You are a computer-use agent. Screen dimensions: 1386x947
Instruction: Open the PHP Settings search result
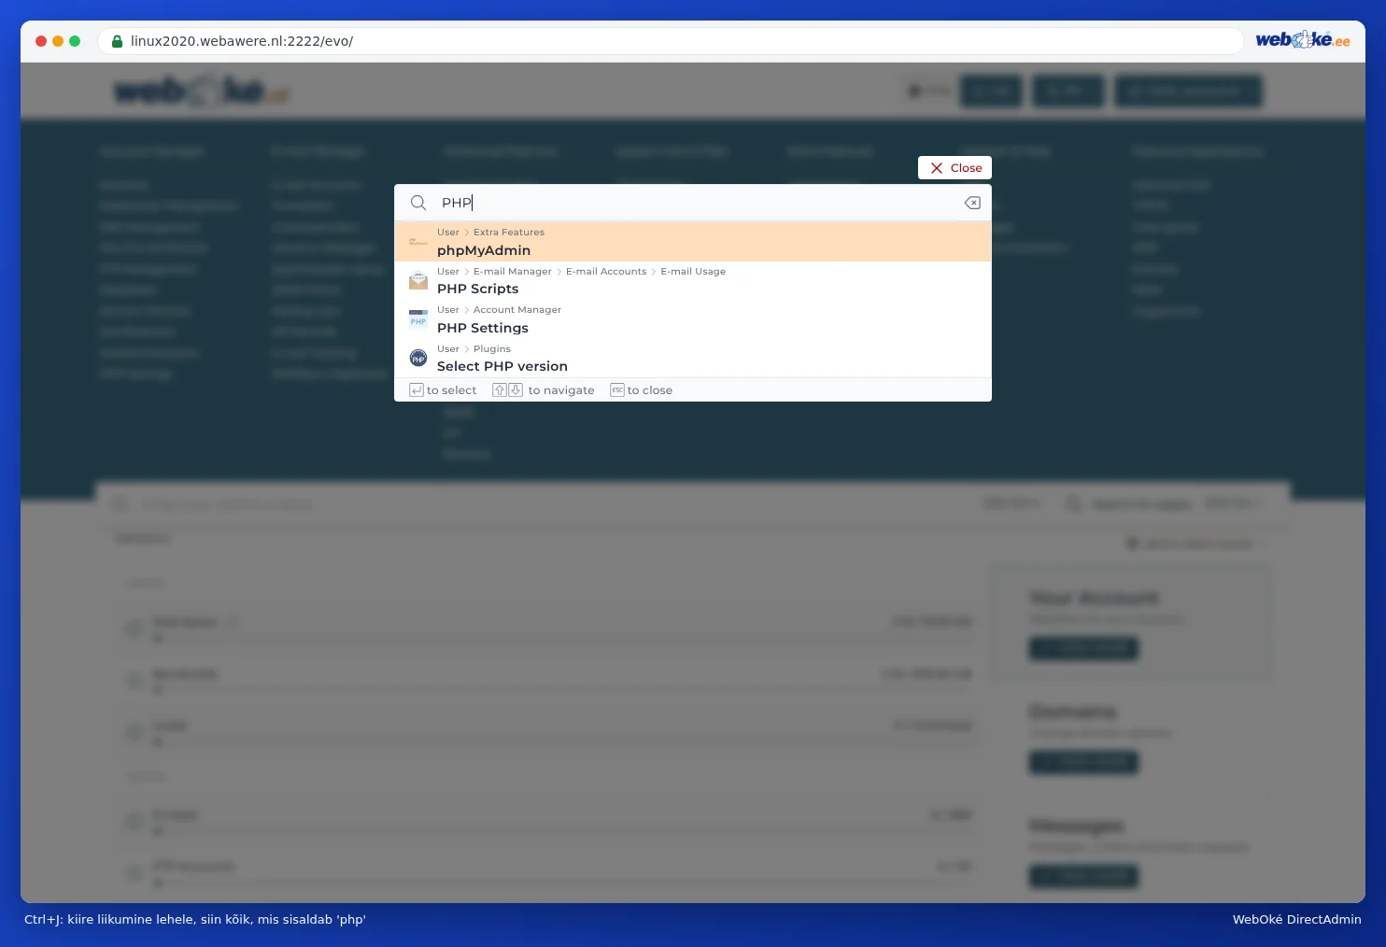[693, 319]
